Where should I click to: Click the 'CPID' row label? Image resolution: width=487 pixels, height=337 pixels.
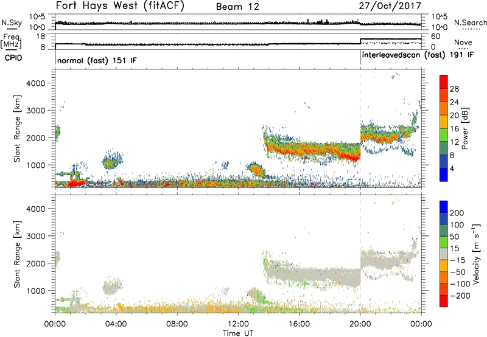[x=13, y=58]
